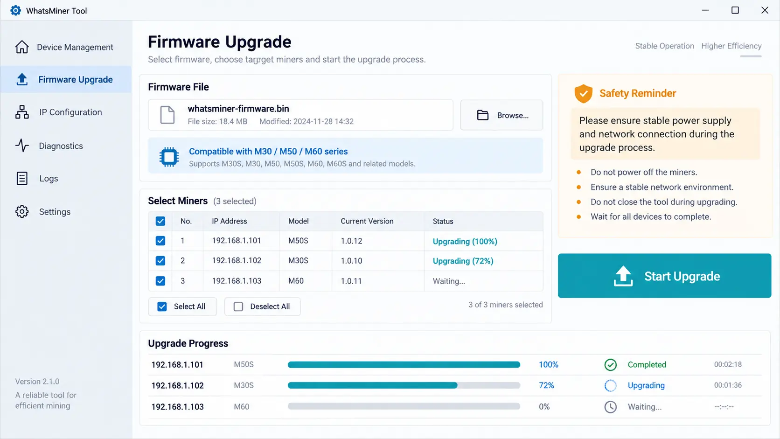Click the firmware file document icon

pyautogui.click(x=167, y=115)
